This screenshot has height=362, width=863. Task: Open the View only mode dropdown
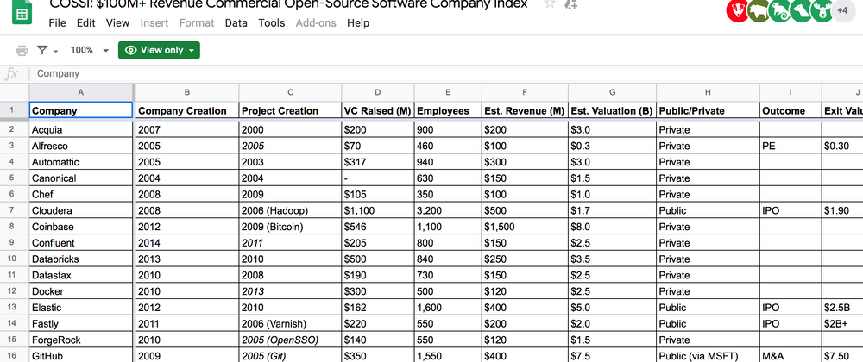159,50
